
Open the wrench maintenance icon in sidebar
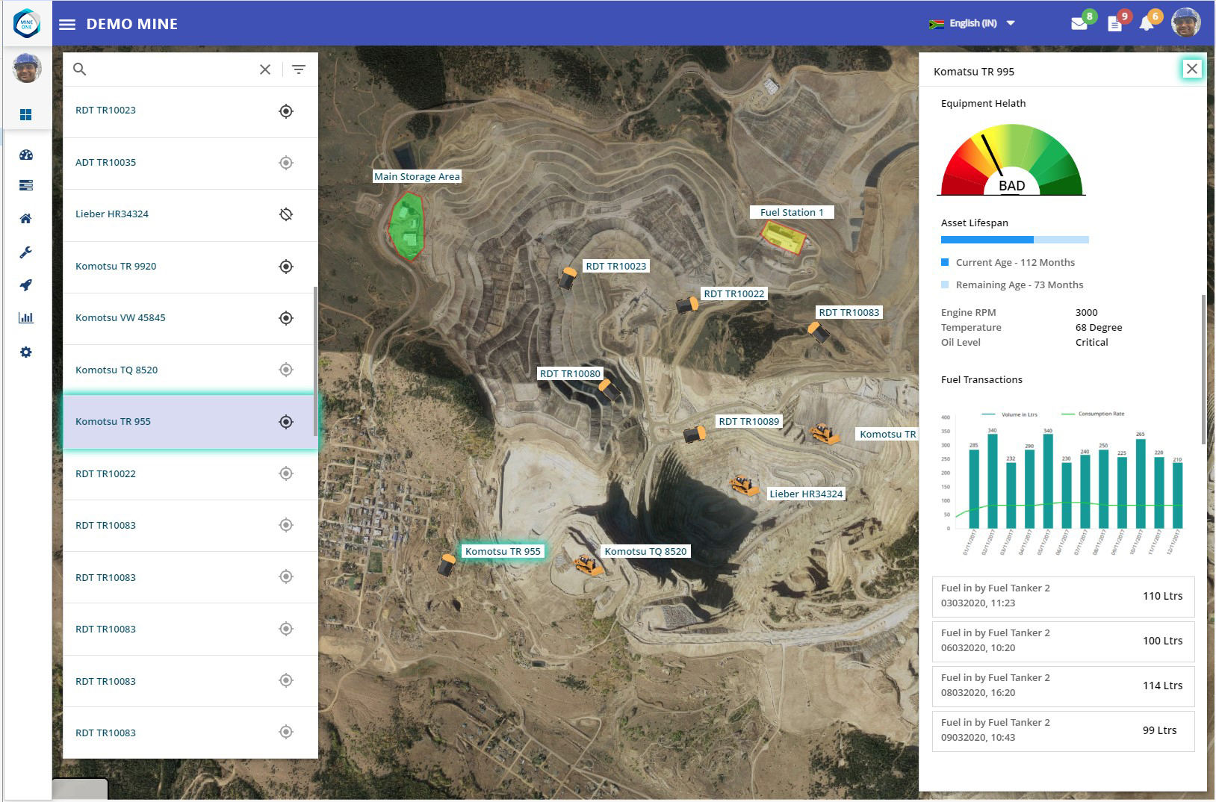(26, 252)
